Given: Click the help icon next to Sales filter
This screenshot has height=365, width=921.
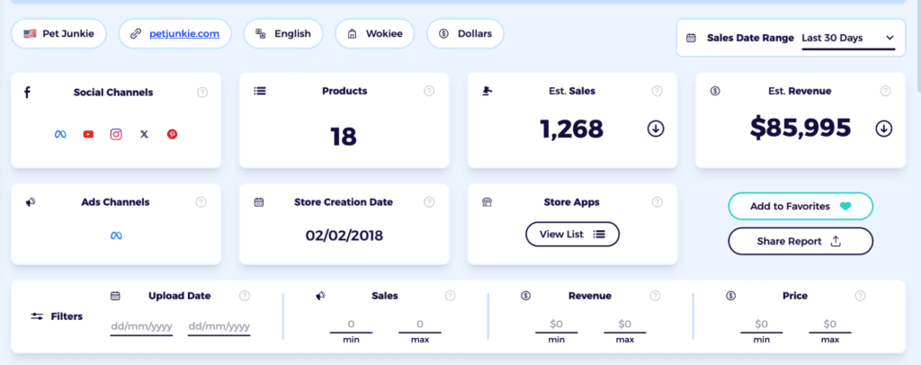Looking at the screenshot, I should tap(450, 296).
